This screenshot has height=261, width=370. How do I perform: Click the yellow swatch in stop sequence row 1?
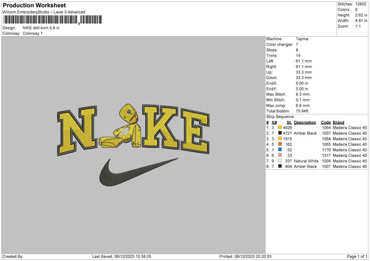pyautogui.click(x=280, y=127)
